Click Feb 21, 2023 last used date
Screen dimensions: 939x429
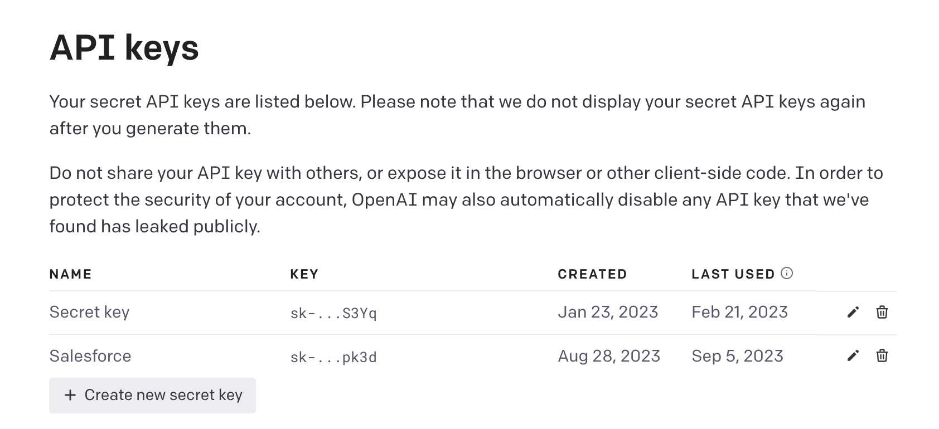(739, 312)
